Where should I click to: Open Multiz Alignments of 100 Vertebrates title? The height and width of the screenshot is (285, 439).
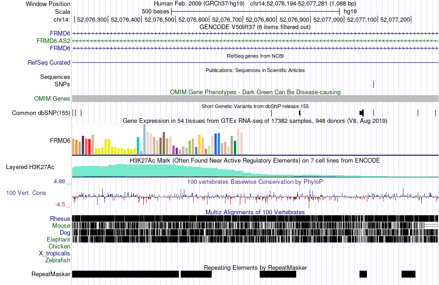255,212
